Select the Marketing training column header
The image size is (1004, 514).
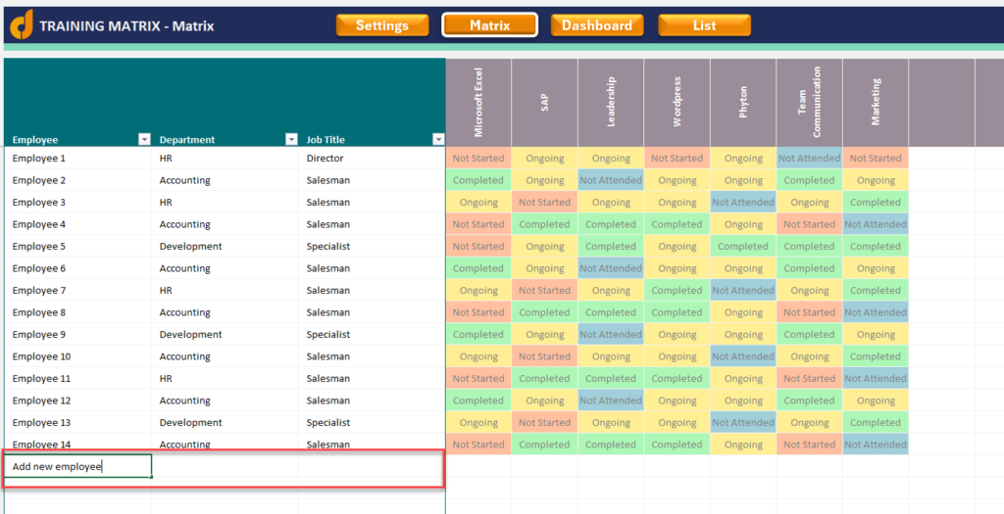pyautogui.click(x=876, y=102)
